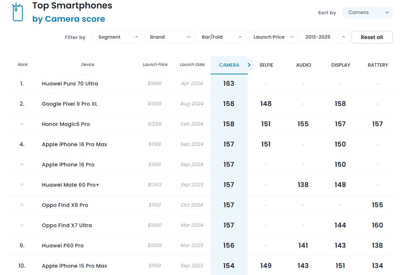Click display score 144 for Oppo Find X7 Ultra

tap(340, 225)
